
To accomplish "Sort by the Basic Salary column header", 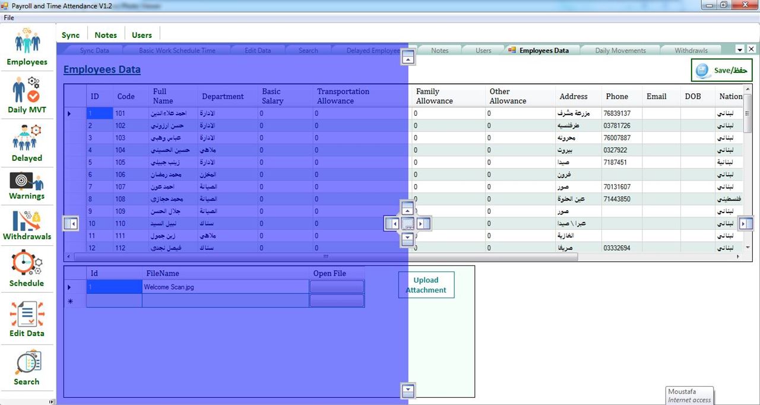I will tap(285, 96).
